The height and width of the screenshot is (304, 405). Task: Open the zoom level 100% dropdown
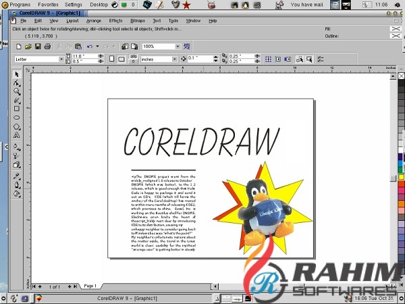178,47
